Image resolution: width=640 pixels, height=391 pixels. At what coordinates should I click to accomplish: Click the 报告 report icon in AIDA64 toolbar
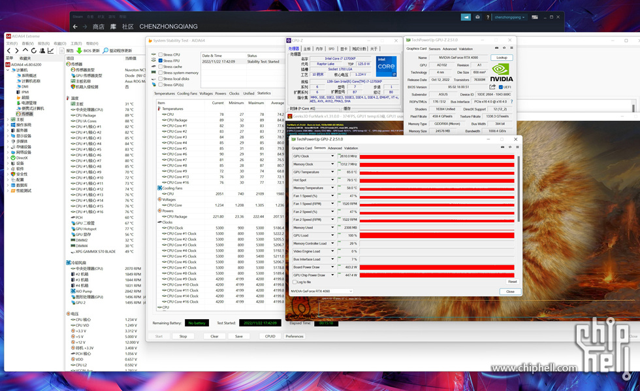coord(62,50)
